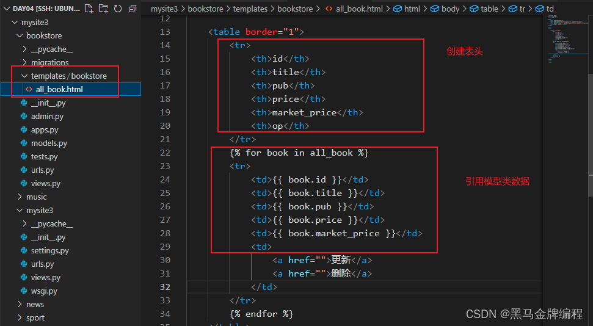This screenshot has width=593, height=326.
Task: Click the 'market_price' table header text
Action: click(x=305, y=112)
